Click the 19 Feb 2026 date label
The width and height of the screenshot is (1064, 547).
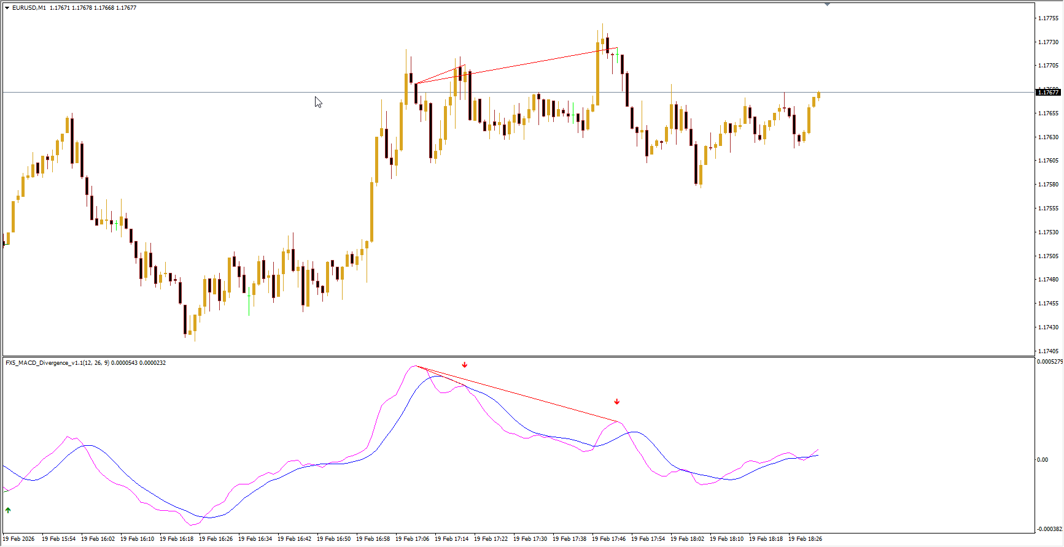(x=19, y=539)
